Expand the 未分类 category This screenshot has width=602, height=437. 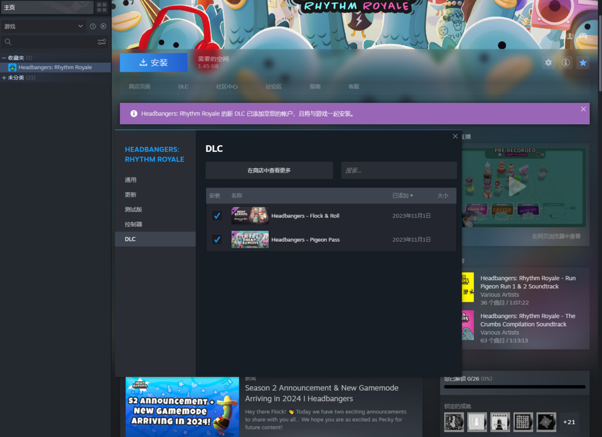click(x=4, y=78)
